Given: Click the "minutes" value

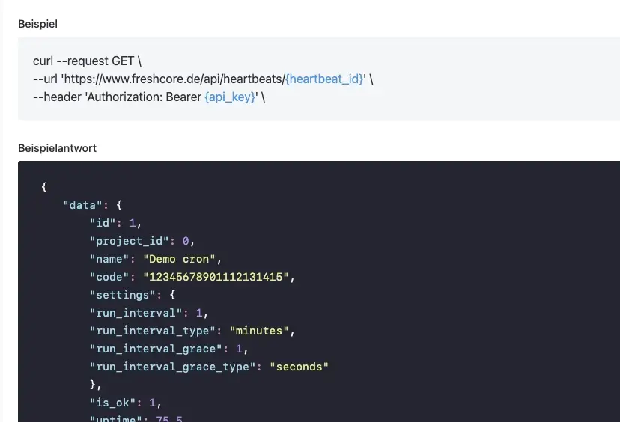Looking at the screenshot, I should pos(259,331).
